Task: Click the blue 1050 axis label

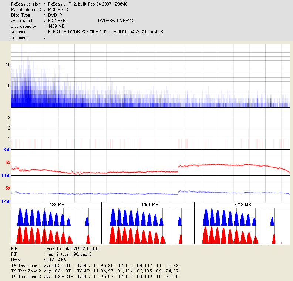Action: pyautogui.click(x=6, y=175)
